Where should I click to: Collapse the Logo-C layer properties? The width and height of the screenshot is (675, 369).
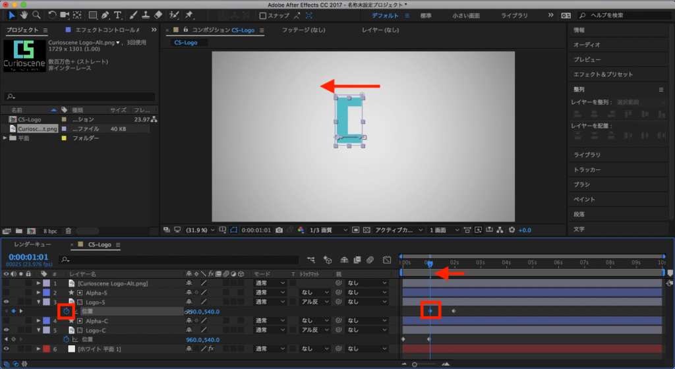38,330
